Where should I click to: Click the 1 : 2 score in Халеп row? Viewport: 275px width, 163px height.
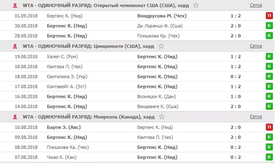click(x=235, y=57)
